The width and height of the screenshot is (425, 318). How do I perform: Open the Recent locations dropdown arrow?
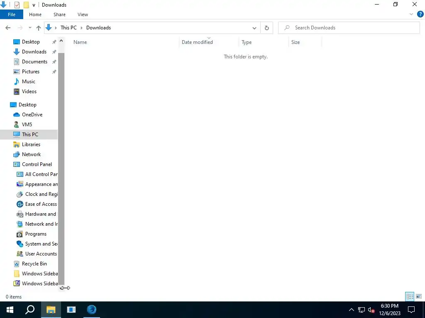[30, 28]
